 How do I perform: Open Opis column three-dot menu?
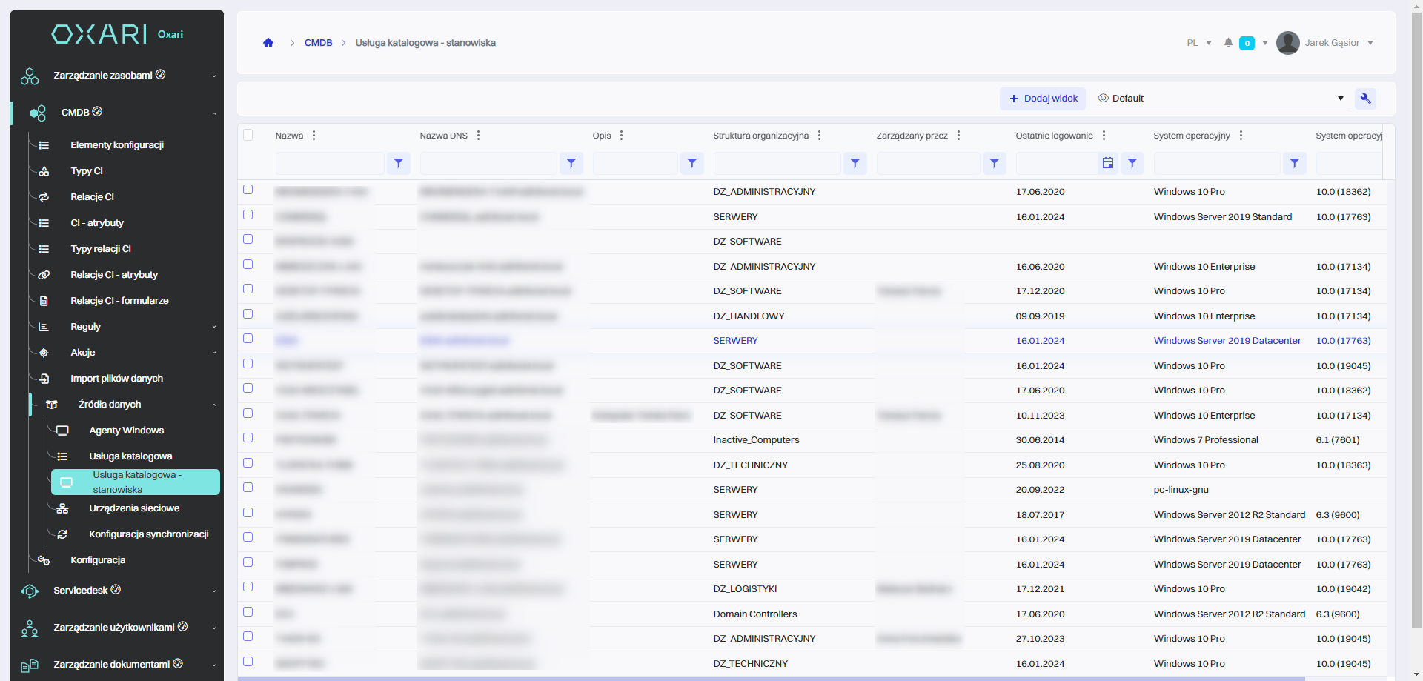coord(622,136)
